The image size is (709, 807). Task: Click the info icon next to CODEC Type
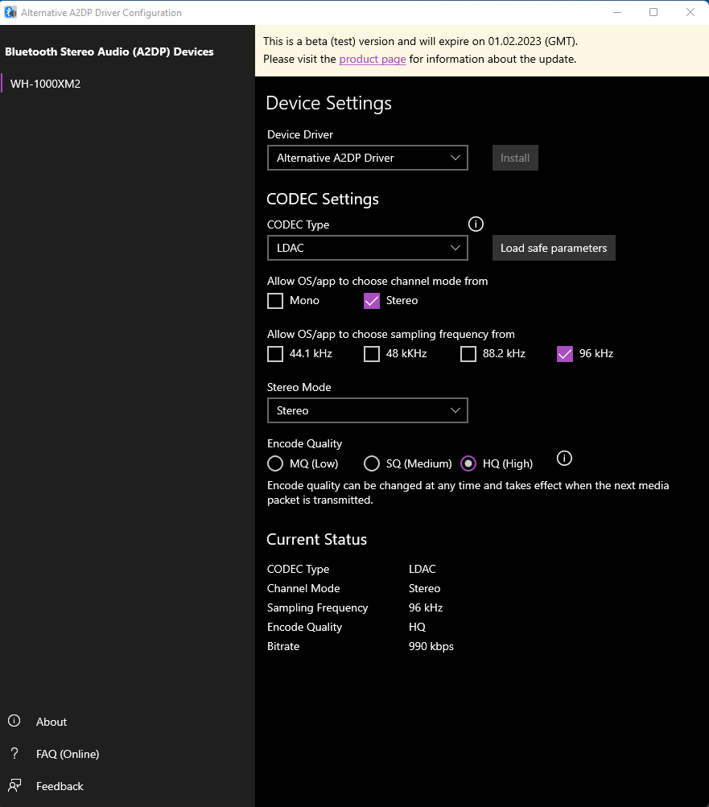[476, 224]
